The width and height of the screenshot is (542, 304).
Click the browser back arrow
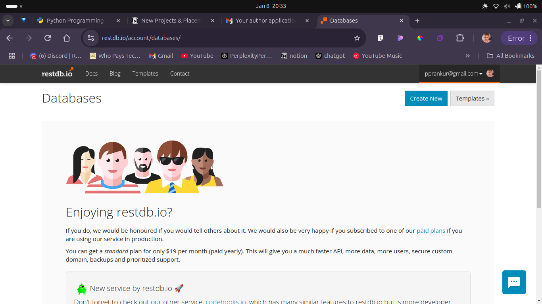[x=10, y=38]
